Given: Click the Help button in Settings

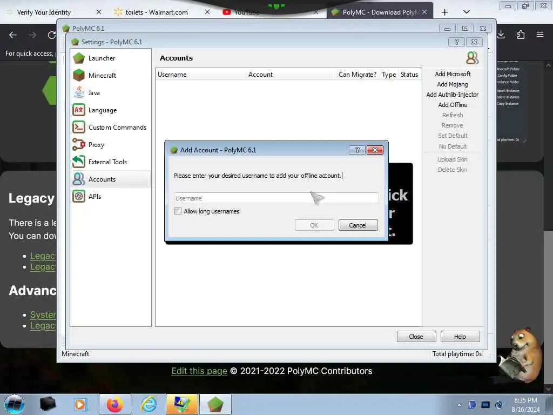Looking at the screenshot, I should pos(460,337).
